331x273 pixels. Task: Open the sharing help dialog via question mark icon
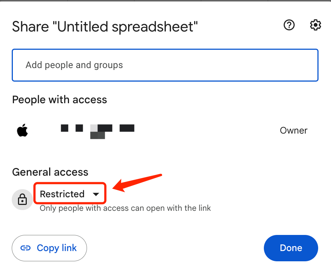289,25
